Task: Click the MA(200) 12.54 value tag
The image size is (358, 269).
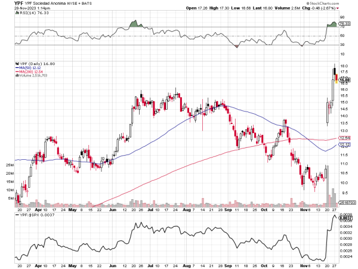Action: (344, 138)
